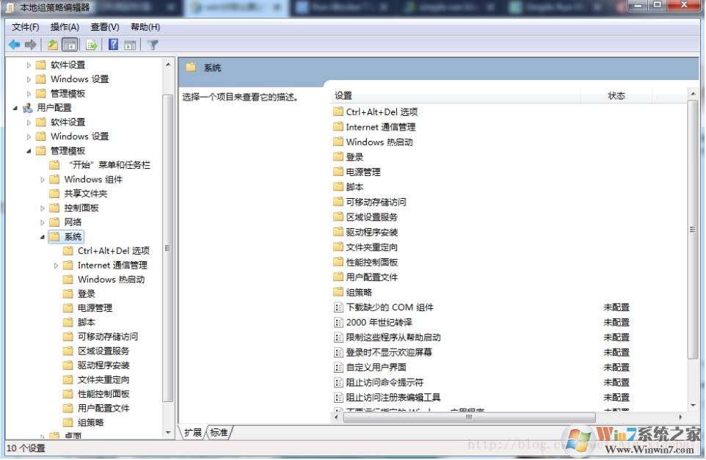Open Help with the blue question-mark icon
The image size is (706, 460).
pos(114,45)
